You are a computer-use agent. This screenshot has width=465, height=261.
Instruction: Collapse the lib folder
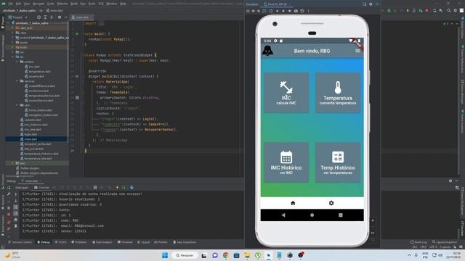13,57
